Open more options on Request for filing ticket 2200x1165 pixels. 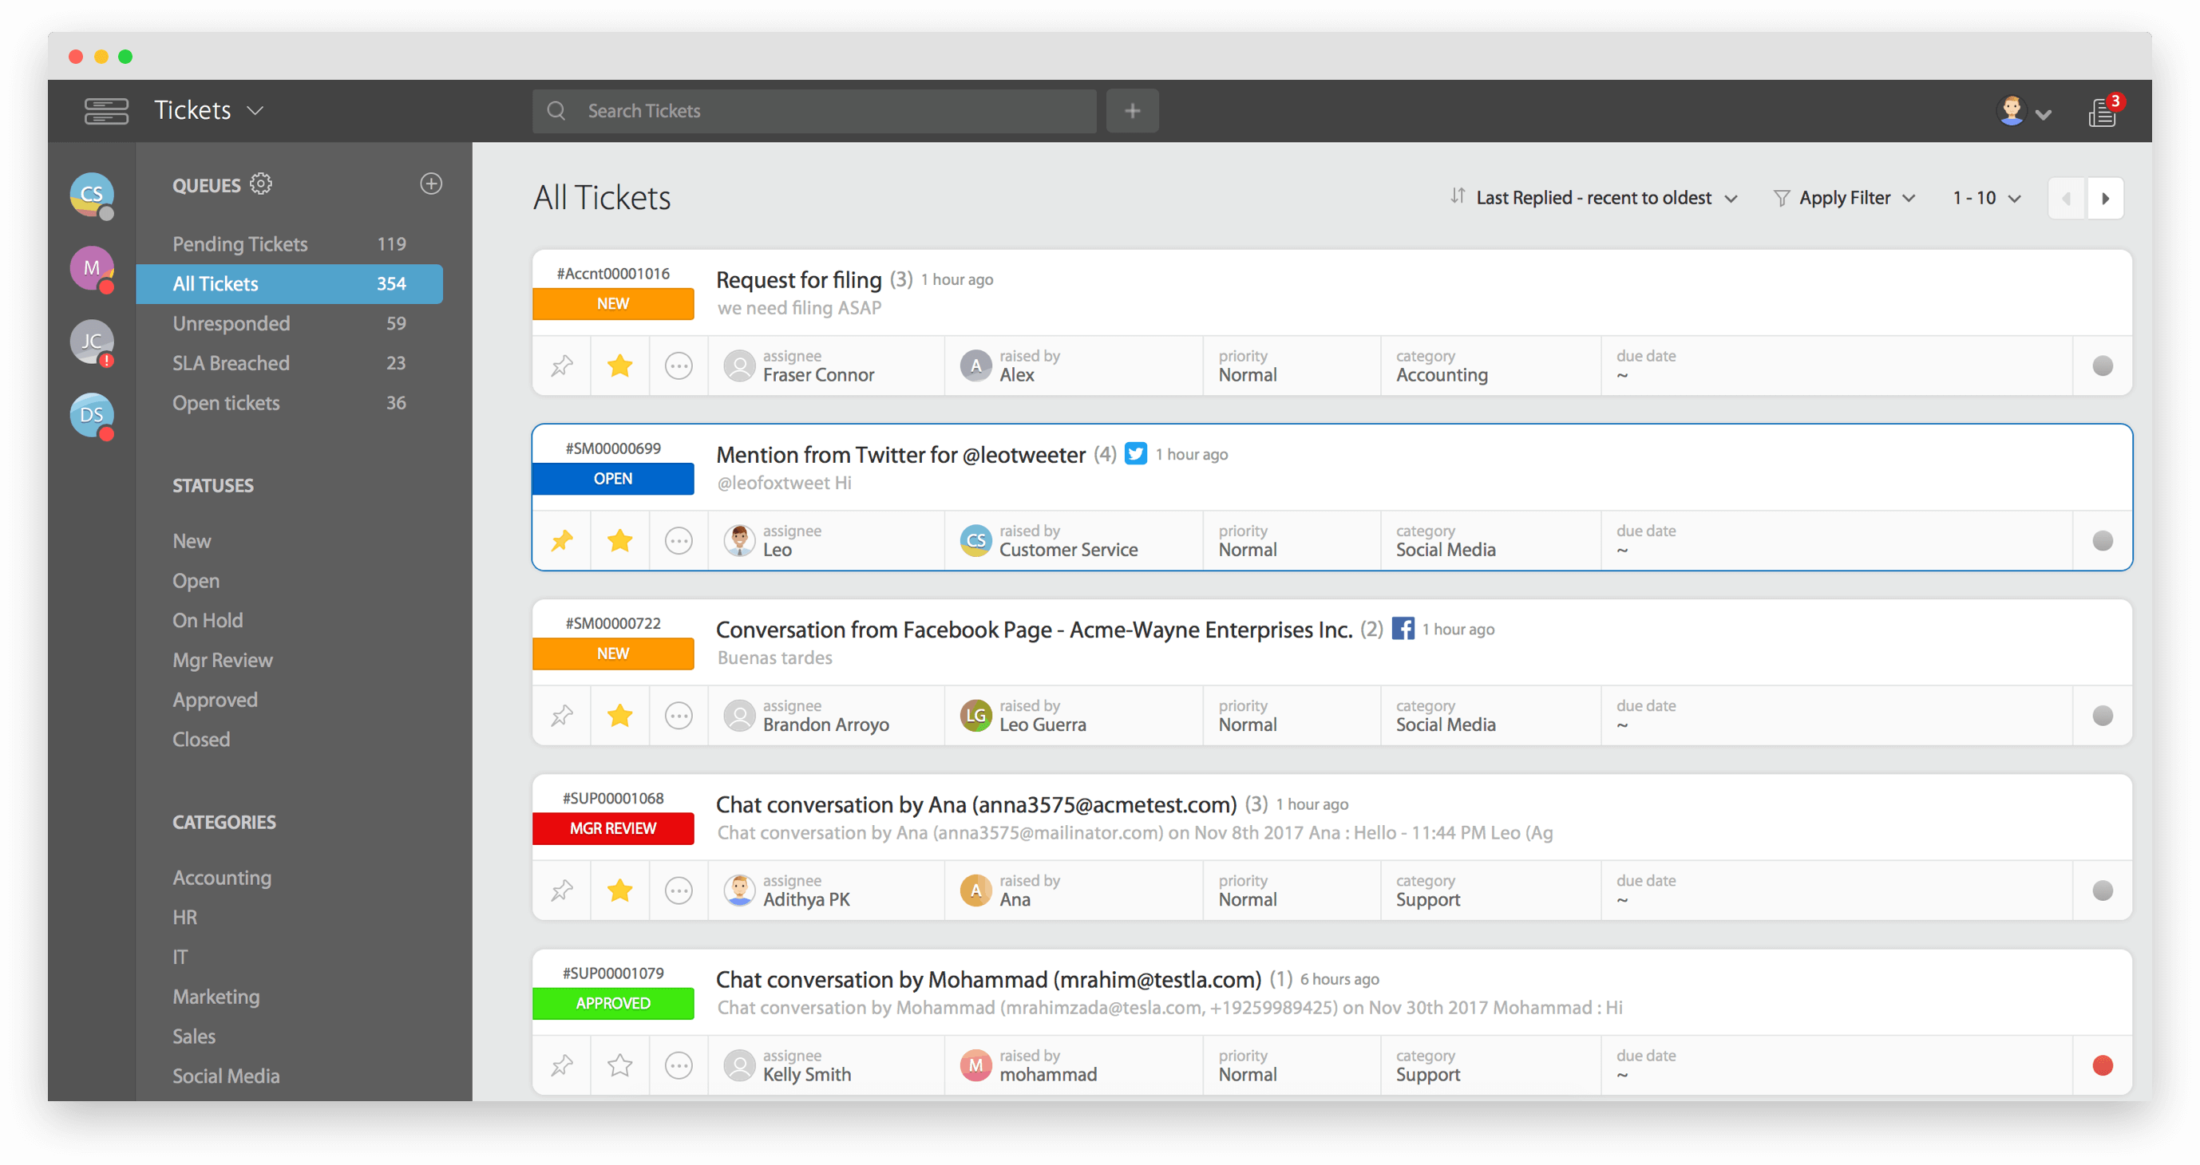678,366
